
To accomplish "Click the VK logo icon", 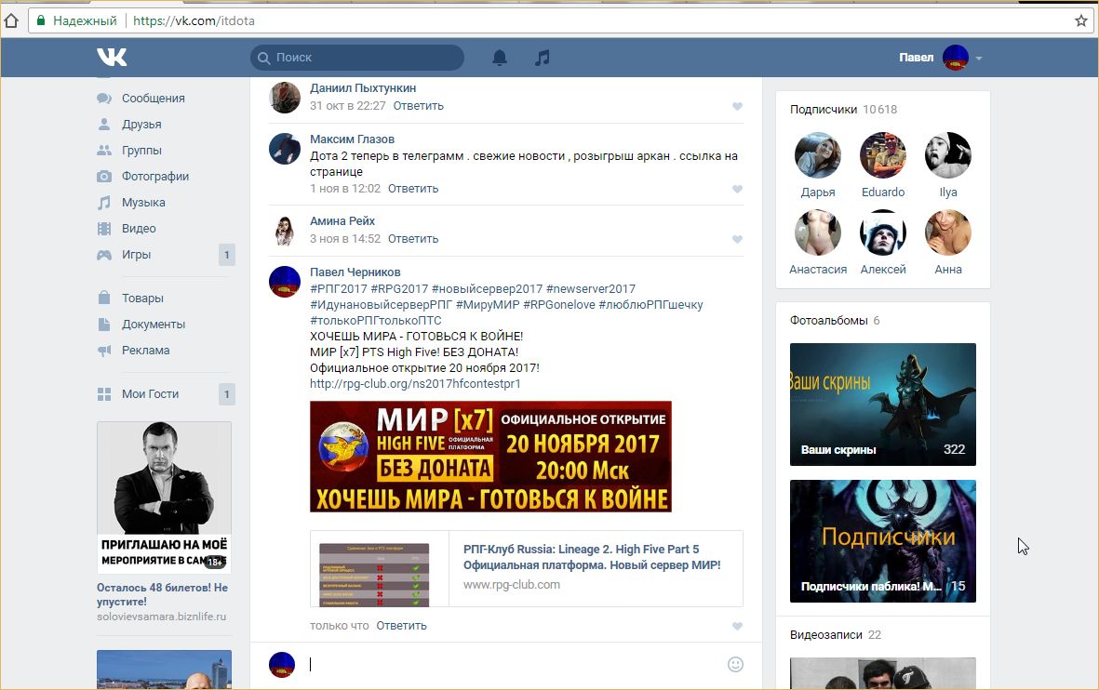I will point(113,57).
